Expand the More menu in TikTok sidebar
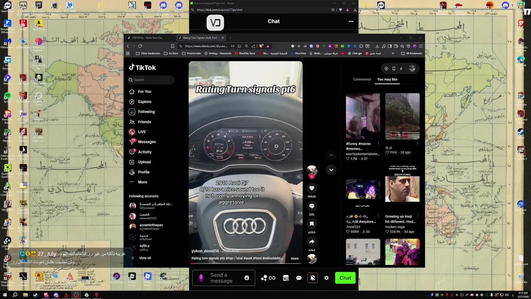This screenshot has width=531, height=299. coord(138,182)
